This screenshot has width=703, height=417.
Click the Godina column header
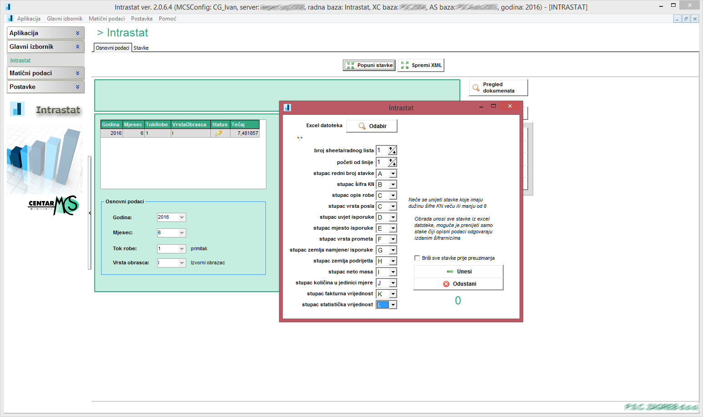pos(111,124)
